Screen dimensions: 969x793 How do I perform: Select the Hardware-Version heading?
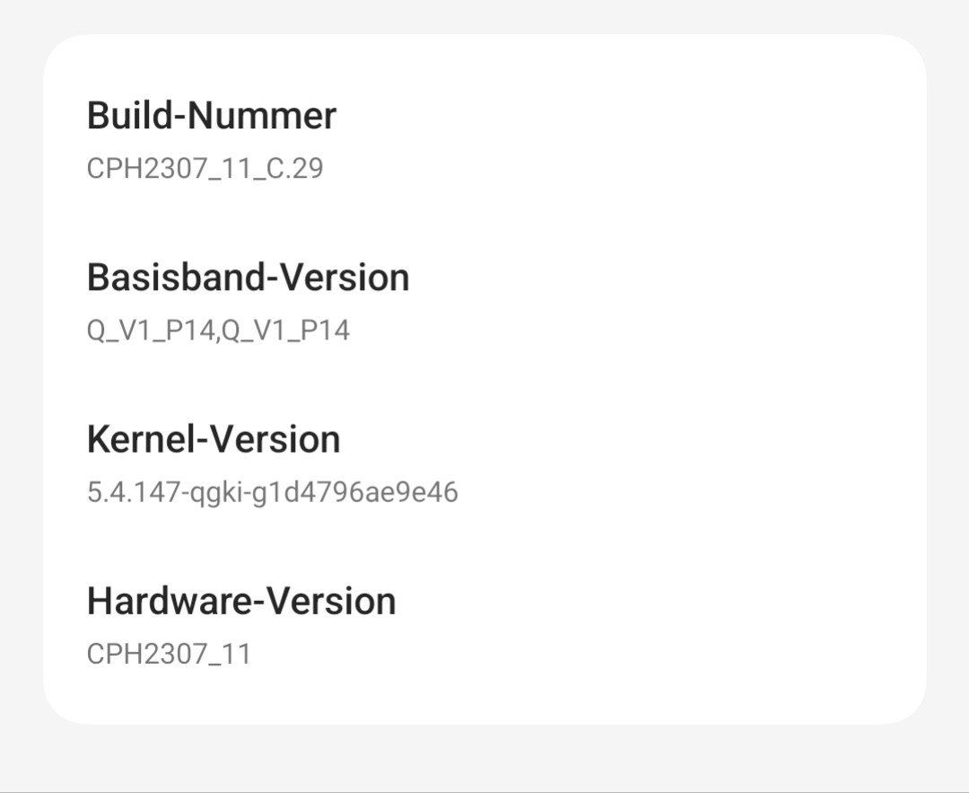241,601
